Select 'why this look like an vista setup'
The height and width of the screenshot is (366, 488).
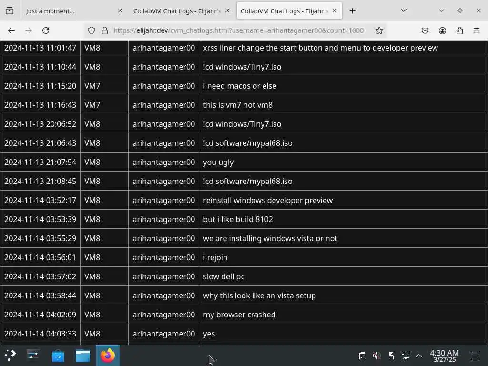[x=260, y=295]
